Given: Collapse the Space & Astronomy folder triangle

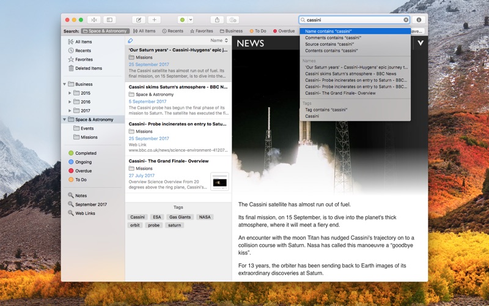Looking at the screenshot, I should click(x=65, y=119).
